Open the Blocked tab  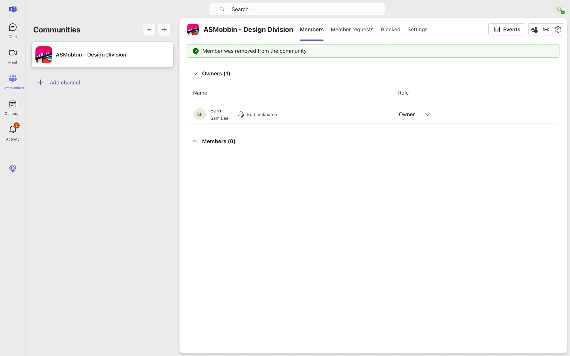point(390,29)
